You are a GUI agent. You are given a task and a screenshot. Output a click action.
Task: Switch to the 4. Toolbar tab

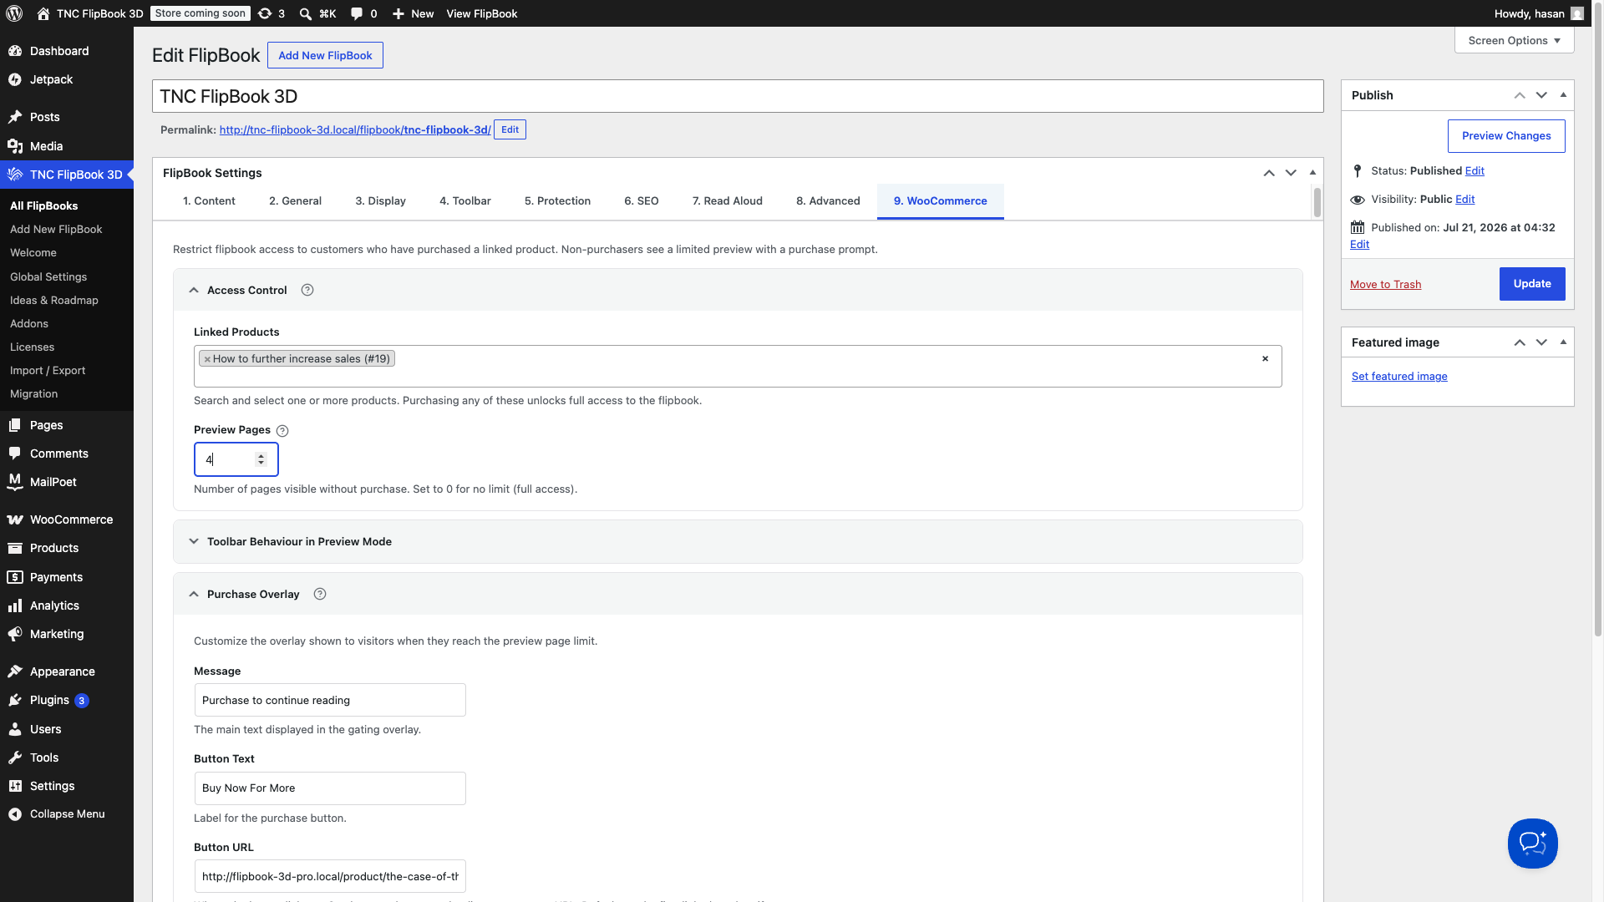point(465,201)
